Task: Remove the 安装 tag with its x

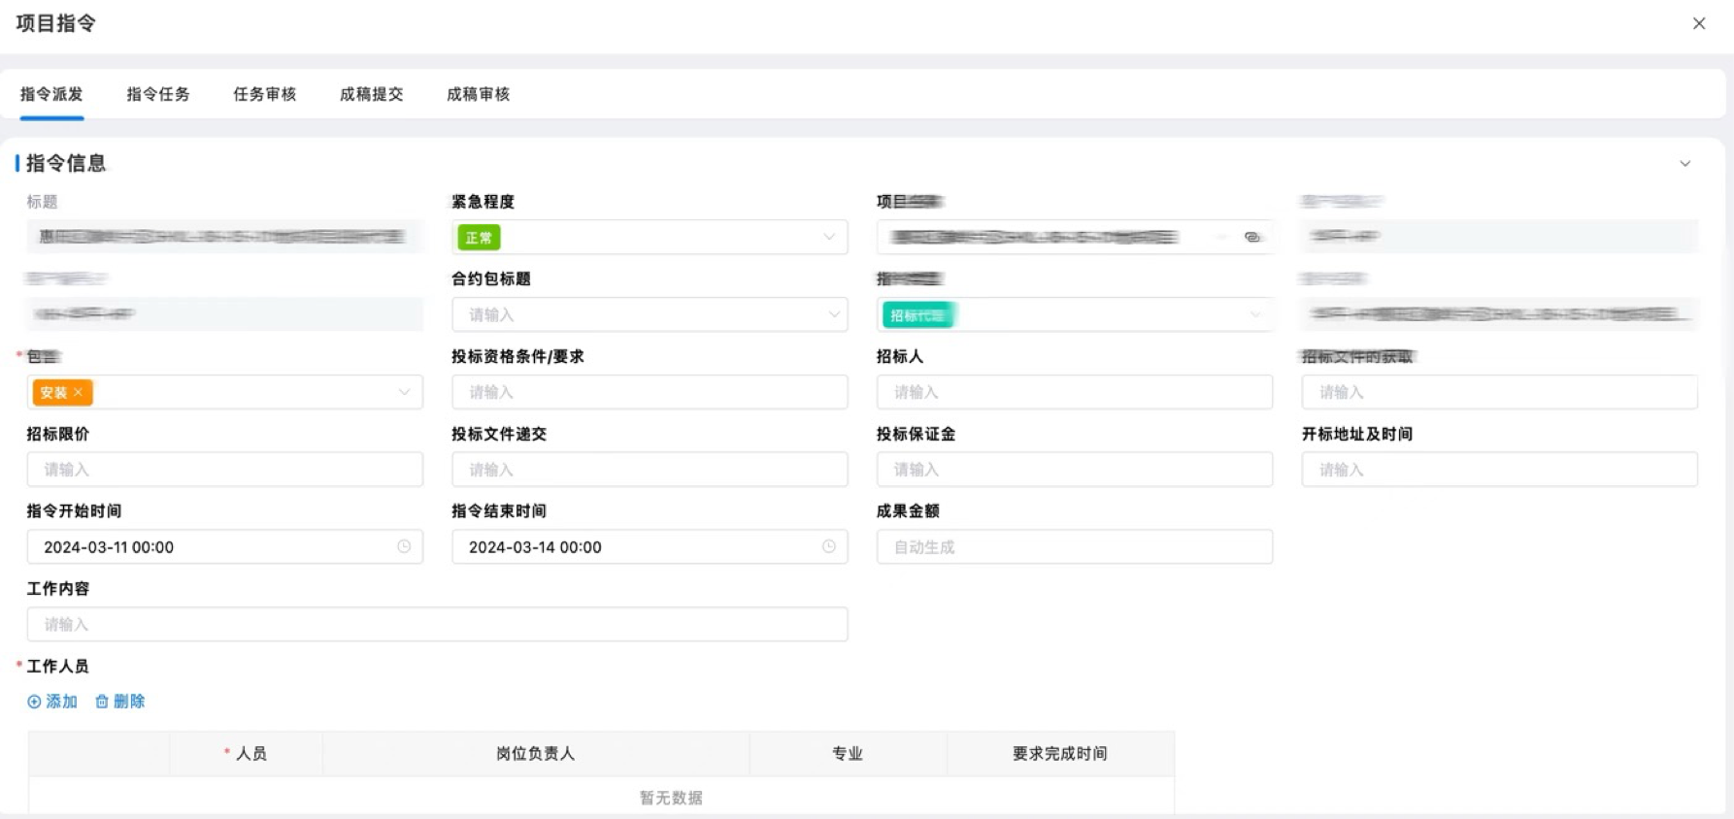Action: [79, 392]
